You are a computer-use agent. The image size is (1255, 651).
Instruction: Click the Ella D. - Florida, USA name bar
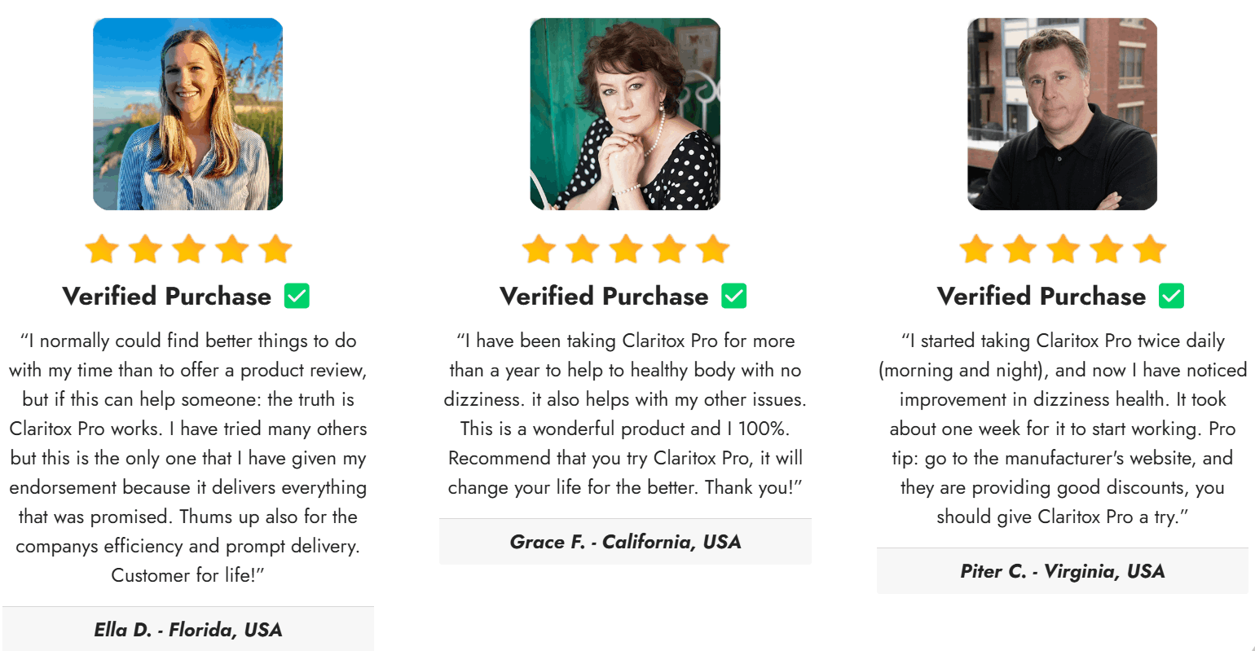[188, 629]
